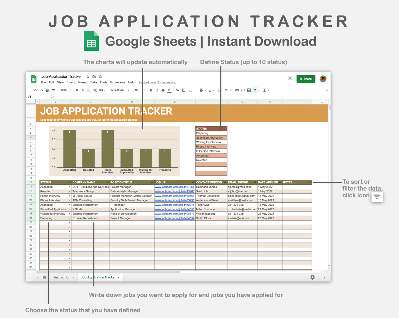Open the status dropdown in the Accepted row
The width and height of the screenshot is (399, 318).
pyautogui.click(x=69, y=187)
